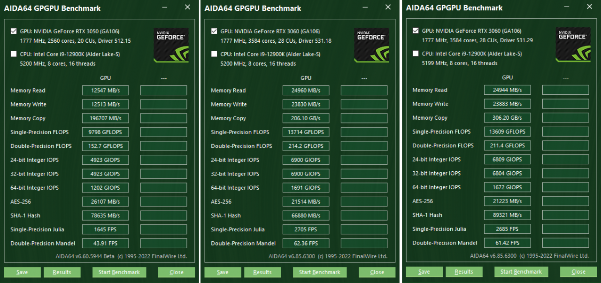Start Benchmark in driver 531.18 window

[x=320, y=272]
